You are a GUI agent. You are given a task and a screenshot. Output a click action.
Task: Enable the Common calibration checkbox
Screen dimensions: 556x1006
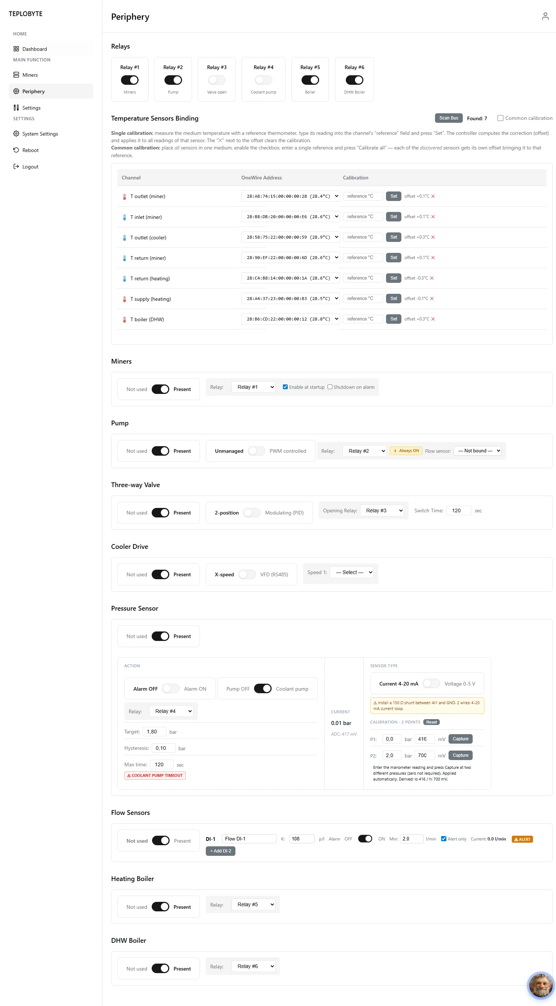click(500, 118)
